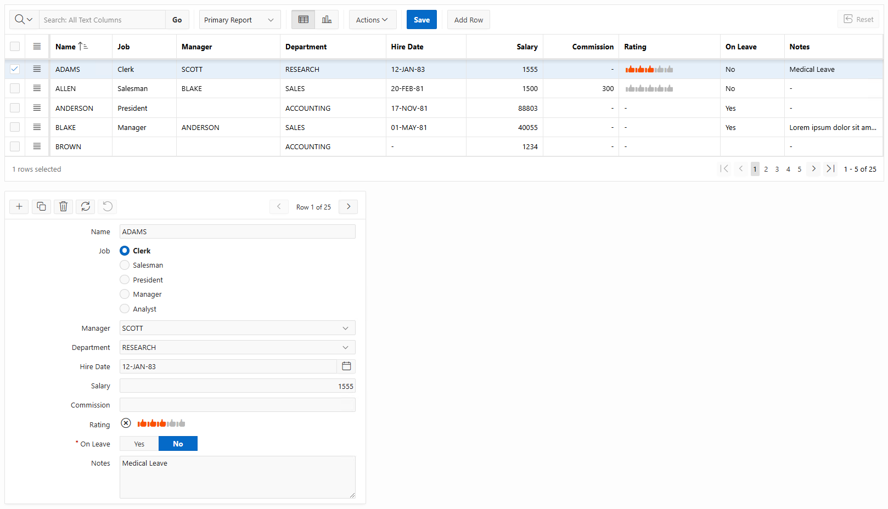This screenshot has height=509, width=888.
Task: Open row actions menu for ANDERSON
Action: point(37,108)
